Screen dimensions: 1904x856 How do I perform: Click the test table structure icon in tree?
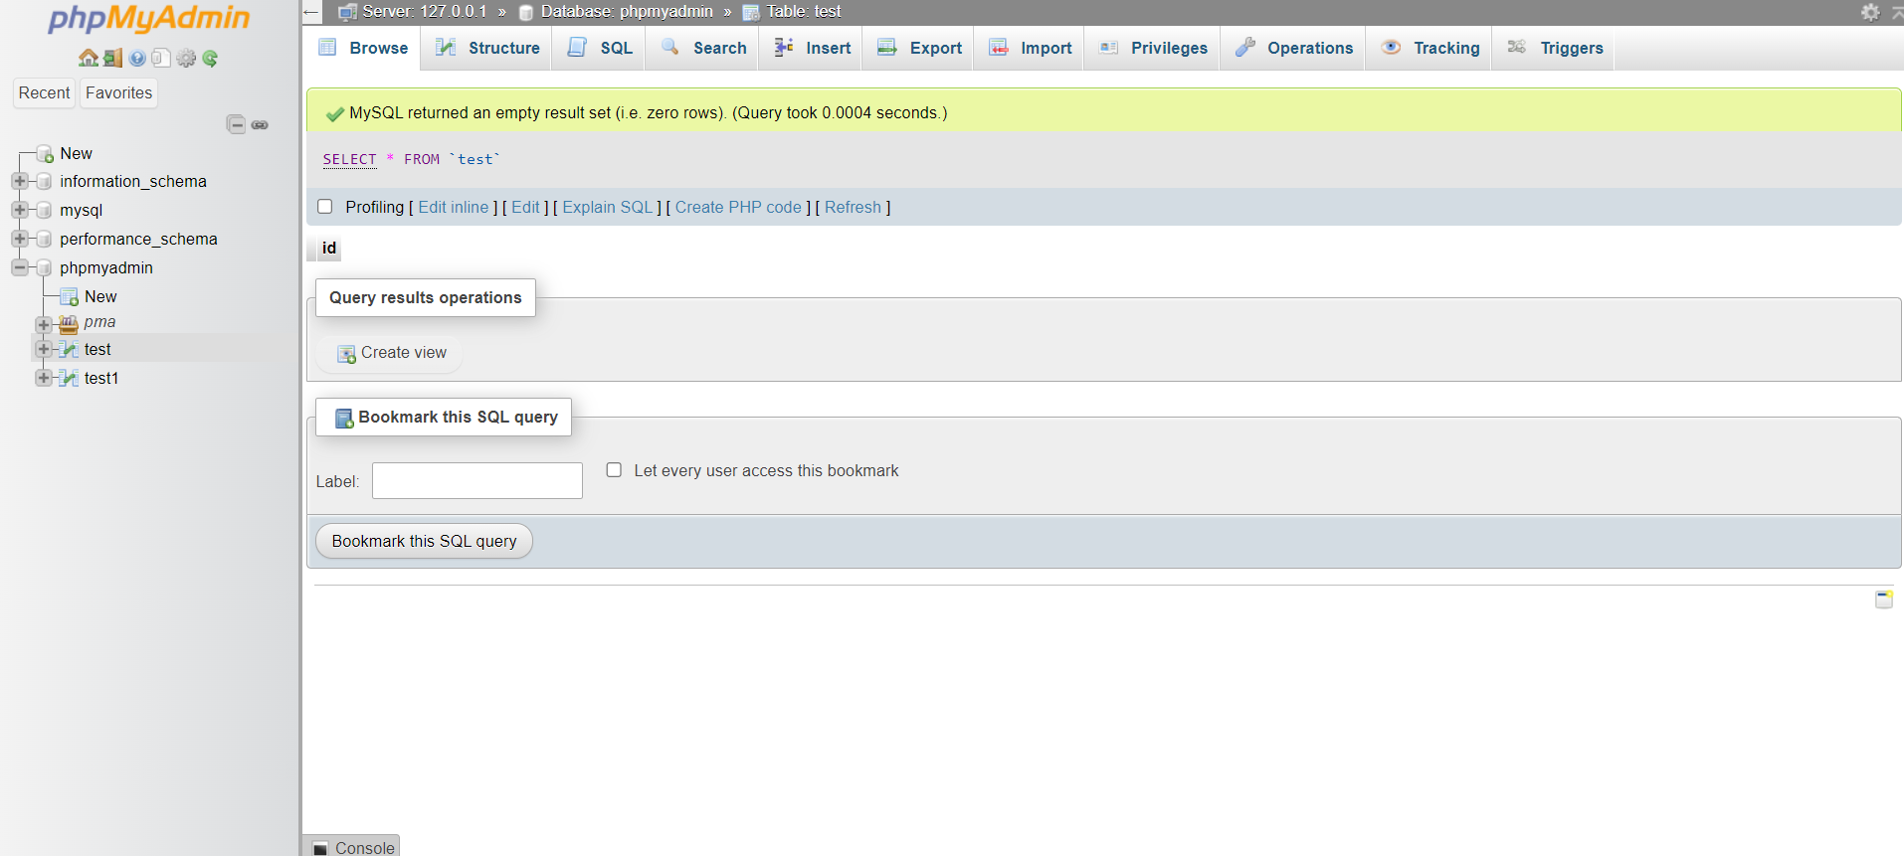click(69, 349)
